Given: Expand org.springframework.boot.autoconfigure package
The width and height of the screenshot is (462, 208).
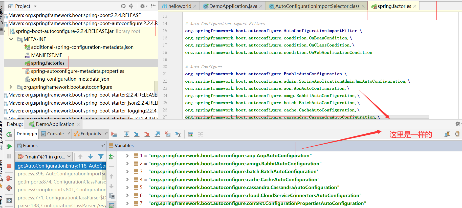Looking at the screenshot, I should [x=11, y=87].
